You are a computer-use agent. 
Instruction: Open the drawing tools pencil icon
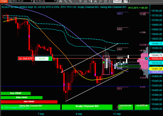[x=65, y=1]
